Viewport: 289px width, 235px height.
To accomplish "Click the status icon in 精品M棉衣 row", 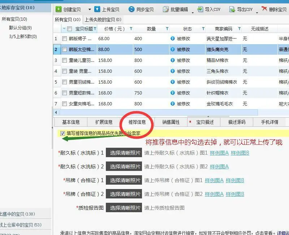I will 173,60.
